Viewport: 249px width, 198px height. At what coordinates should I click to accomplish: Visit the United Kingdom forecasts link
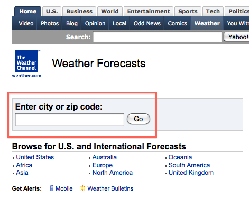click(191, 173)
